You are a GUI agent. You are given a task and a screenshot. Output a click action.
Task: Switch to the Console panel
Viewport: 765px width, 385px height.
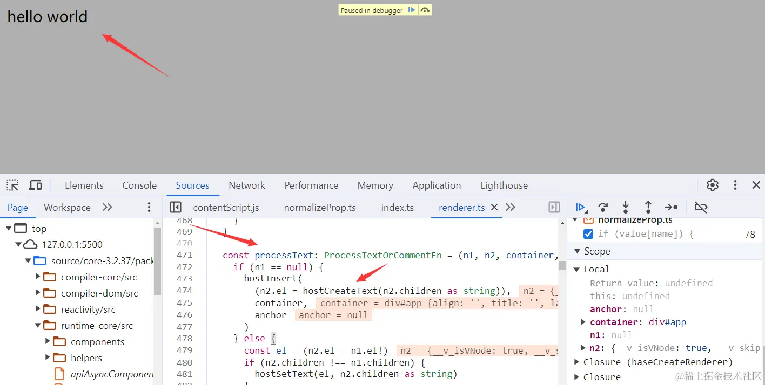139,185
